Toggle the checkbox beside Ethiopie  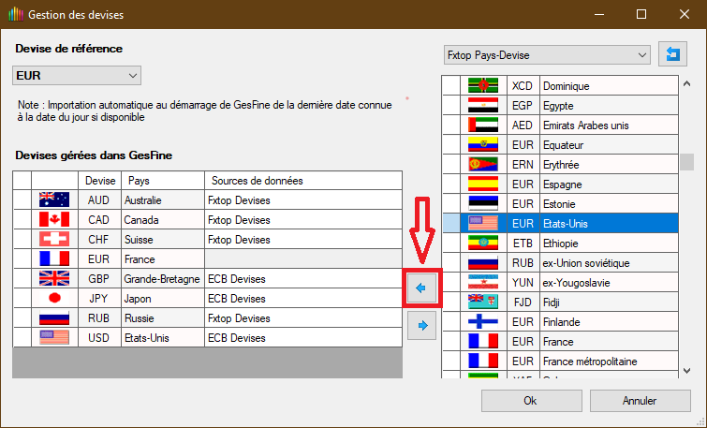click(x=452, y=243)
